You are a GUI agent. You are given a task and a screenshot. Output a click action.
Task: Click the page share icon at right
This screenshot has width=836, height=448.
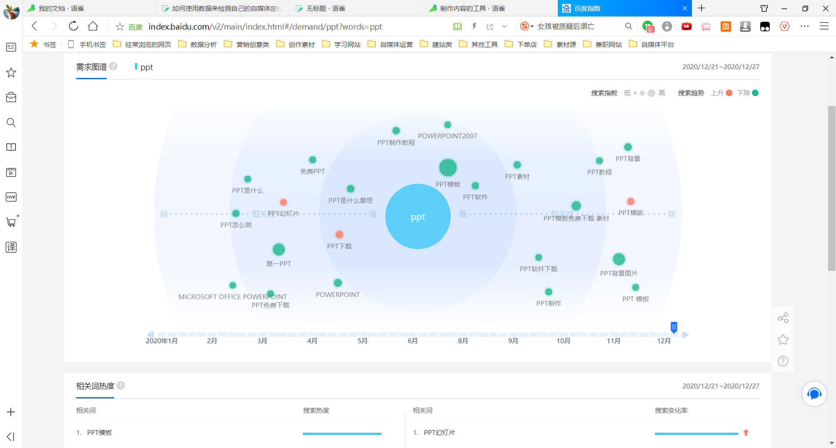coord(783,318)
